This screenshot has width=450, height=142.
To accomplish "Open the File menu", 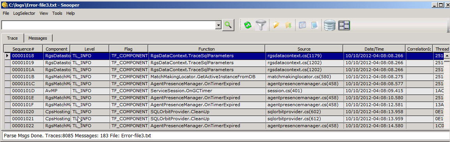I will (6, 13).
